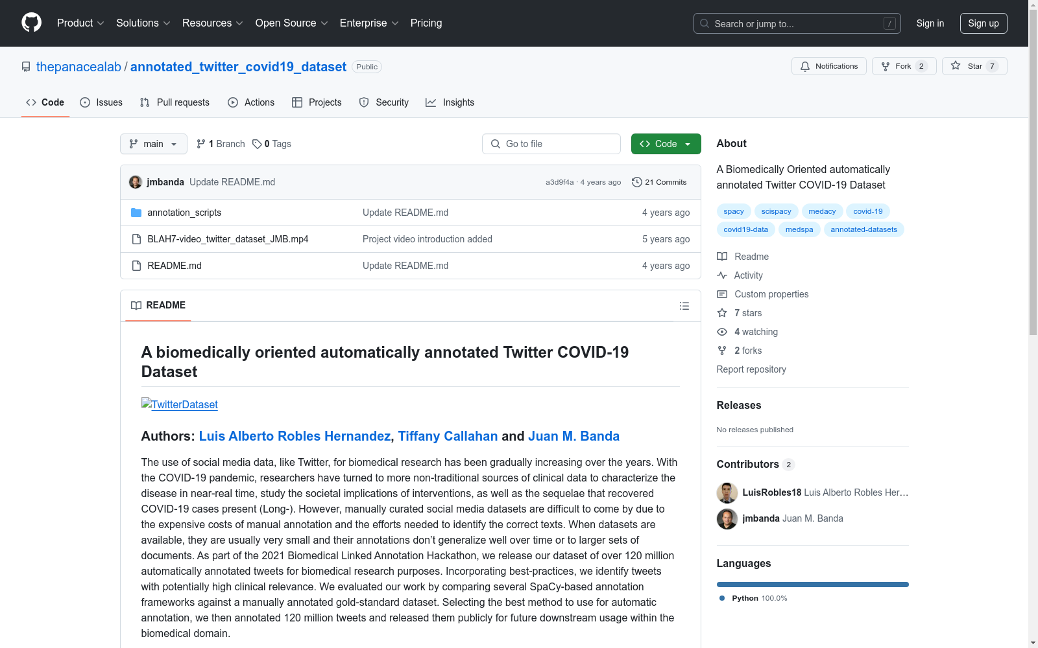Select the Code tab
The height and width of the screenshot is (648, 1038).
click(45, 102)
